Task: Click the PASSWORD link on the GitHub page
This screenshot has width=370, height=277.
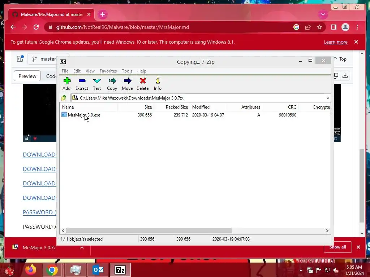Action: (39, 212)
